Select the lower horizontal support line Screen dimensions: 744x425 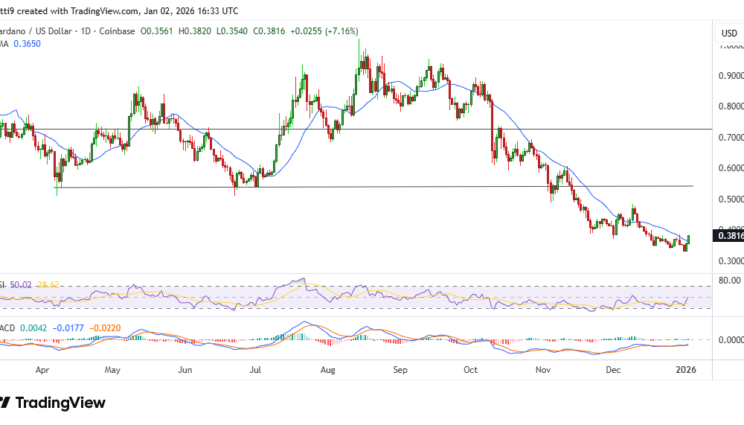(x=372, y=187)
